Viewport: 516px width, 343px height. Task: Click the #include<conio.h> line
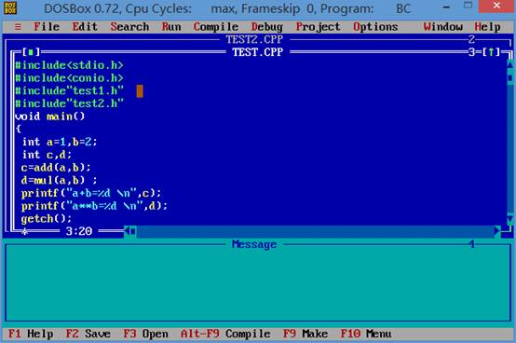(69, 77)
